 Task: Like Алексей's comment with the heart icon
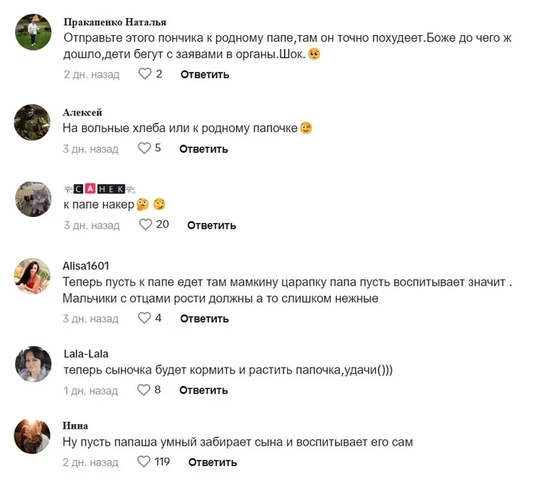144,148
